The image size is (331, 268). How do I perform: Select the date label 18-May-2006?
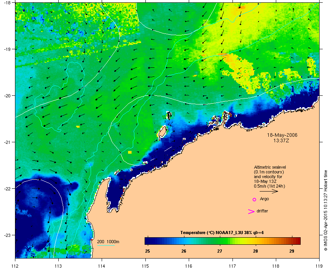pyautogui.click(x=282, y=135)
